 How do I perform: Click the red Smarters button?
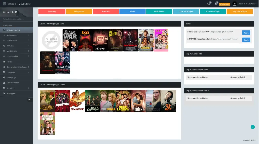click(52, 11)
